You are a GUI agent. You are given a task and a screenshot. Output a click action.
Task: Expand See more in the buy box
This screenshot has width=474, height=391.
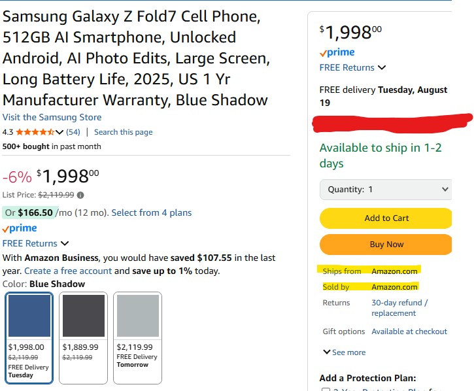pos(344,352)
